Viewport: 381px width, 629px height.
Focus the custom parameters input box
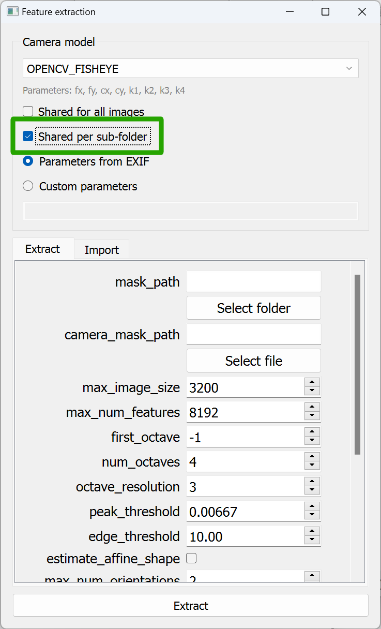pyautogui.click(x=191, y=211)
